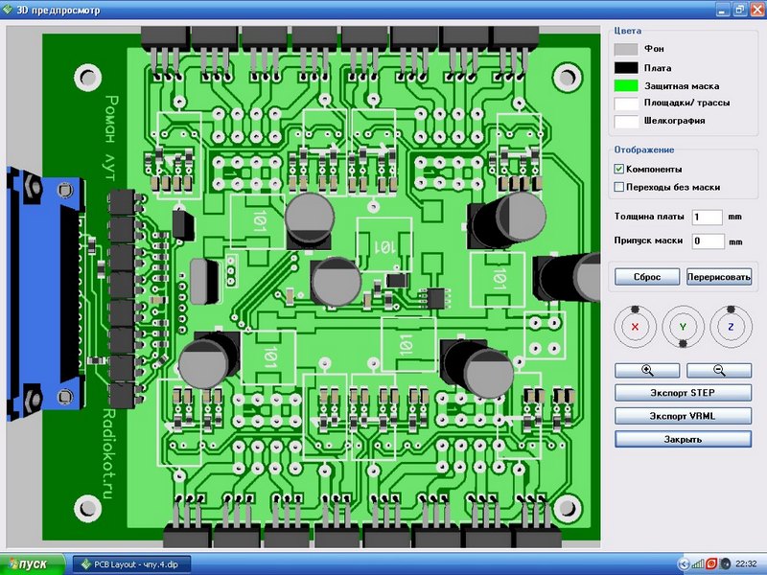The height and width of the screenshot is (575, 767).
Task: Click the Экспорт VRML button
Action: click(x=682, y=416)
